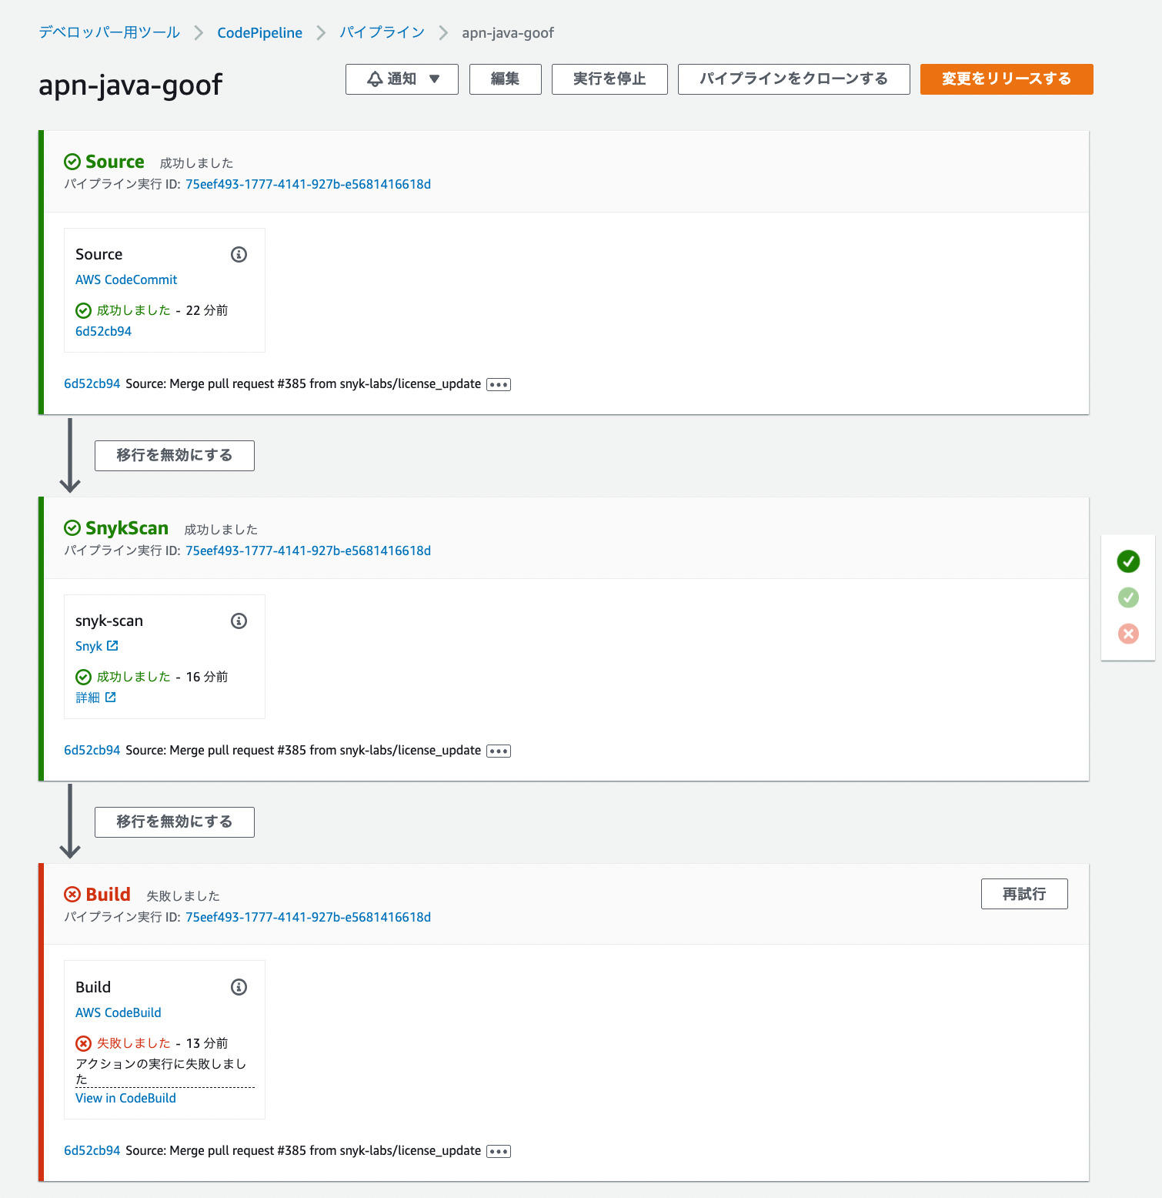
Task: Click the 移行を無効にする button above Build
Action: [174, 822]
